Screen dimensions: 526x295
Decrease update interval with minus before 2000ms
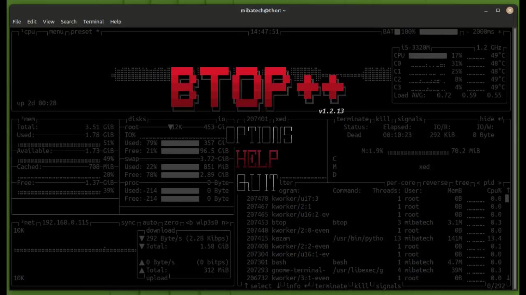[468, 32]
